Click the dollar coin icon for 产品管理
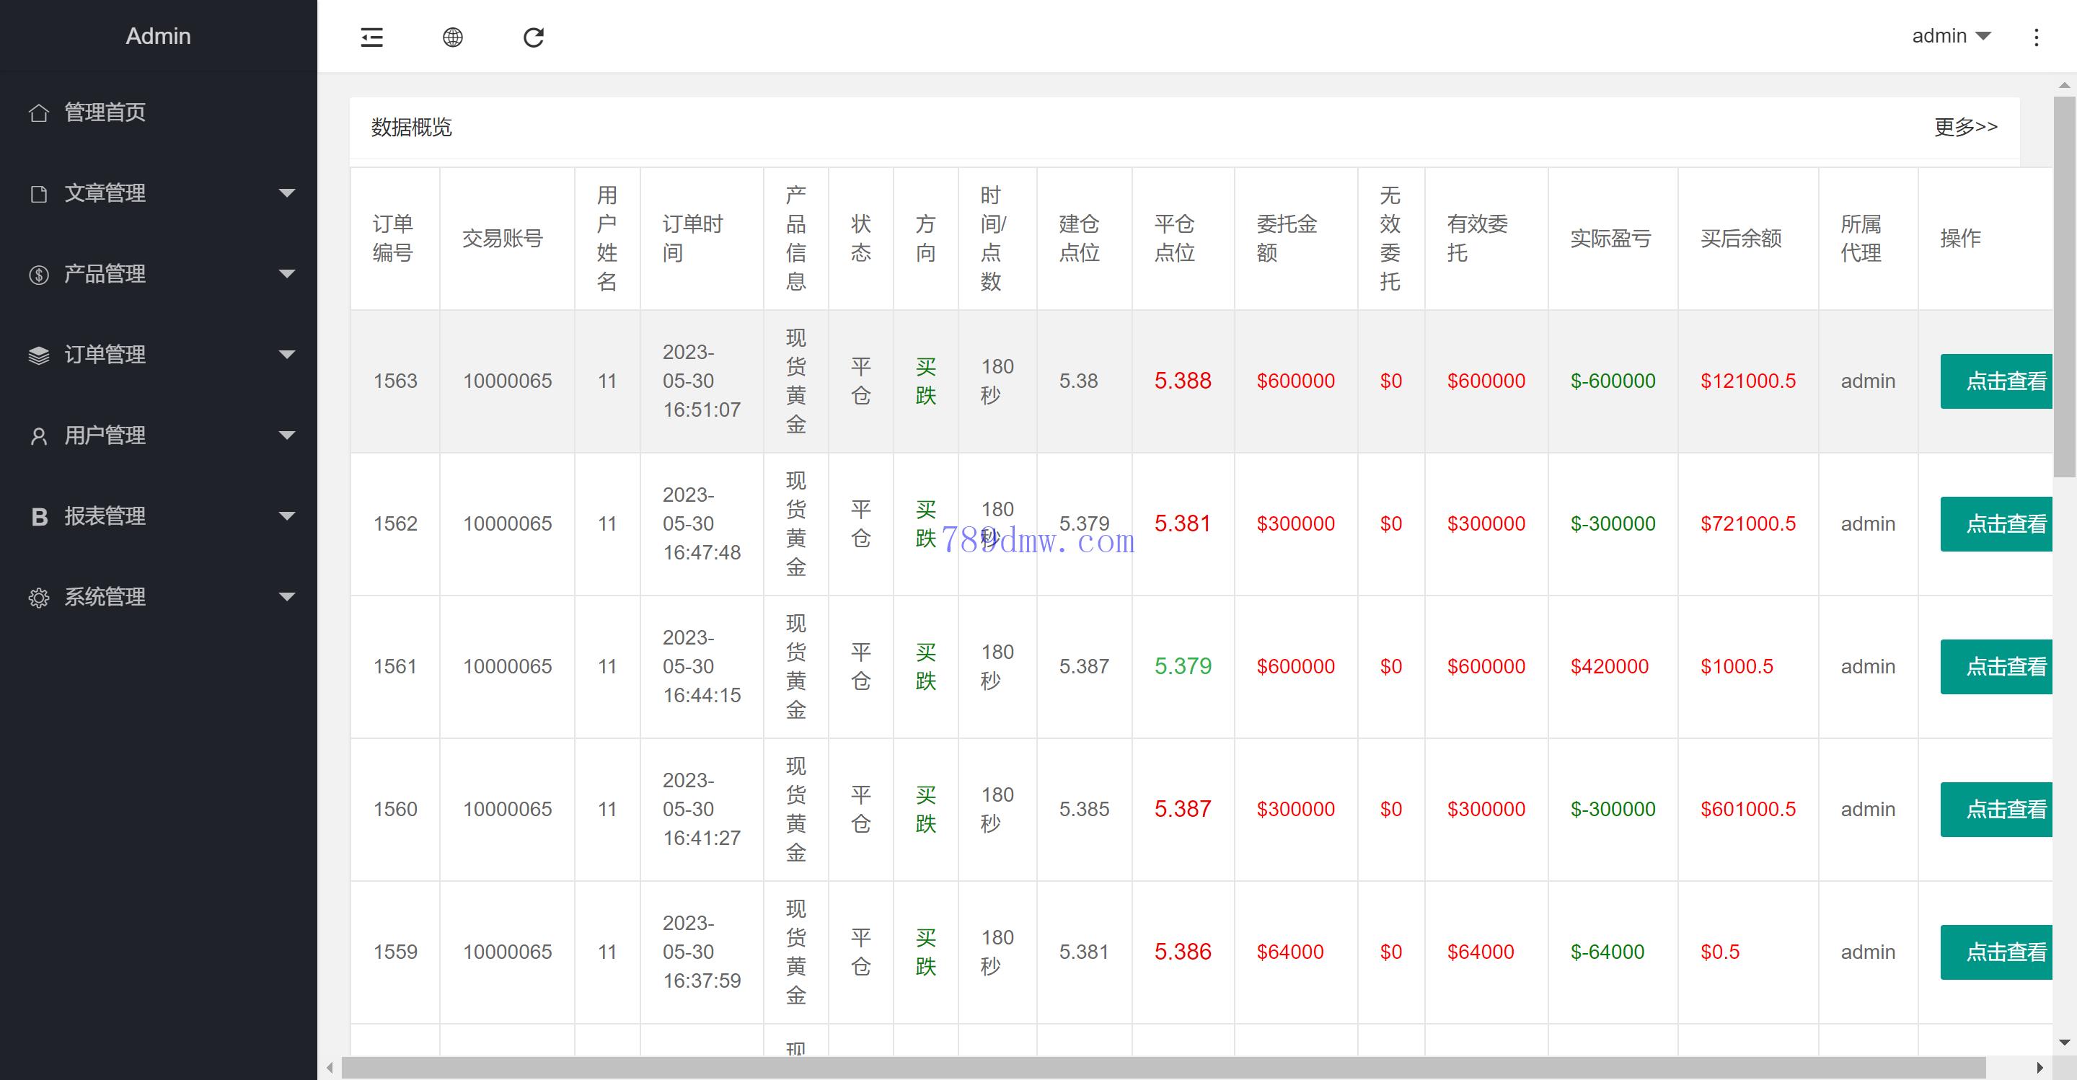Viewport: 2077px width, 1080px height. pyautogui.click(x=39, y=275)
